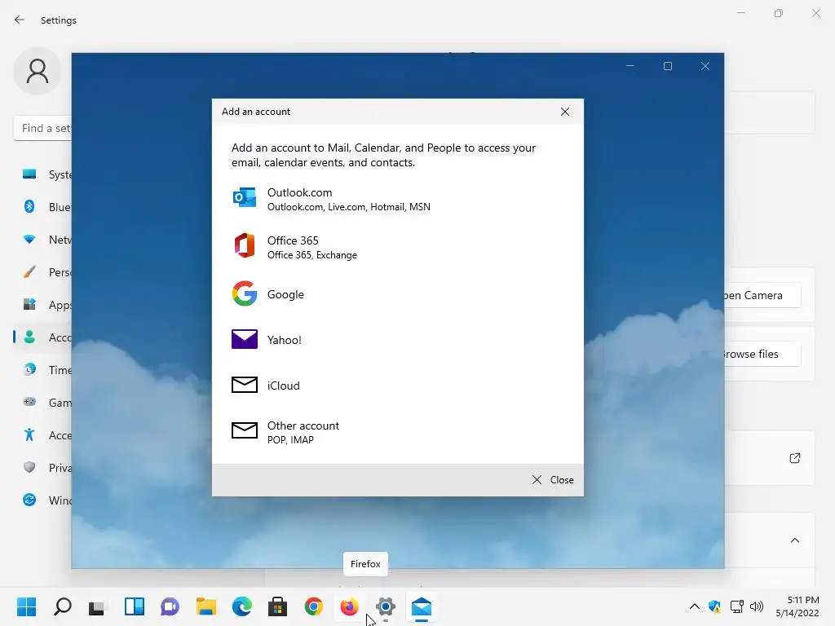Open File Explorer from taskbar
Viewport: 835px width, 626px height.
click(x=205, y=606)
